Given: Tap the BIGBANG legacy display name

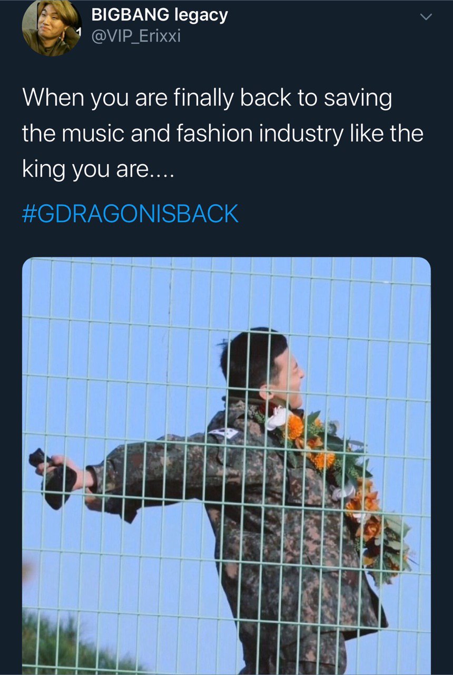Looking at the screenshot, I should [160, 15].
